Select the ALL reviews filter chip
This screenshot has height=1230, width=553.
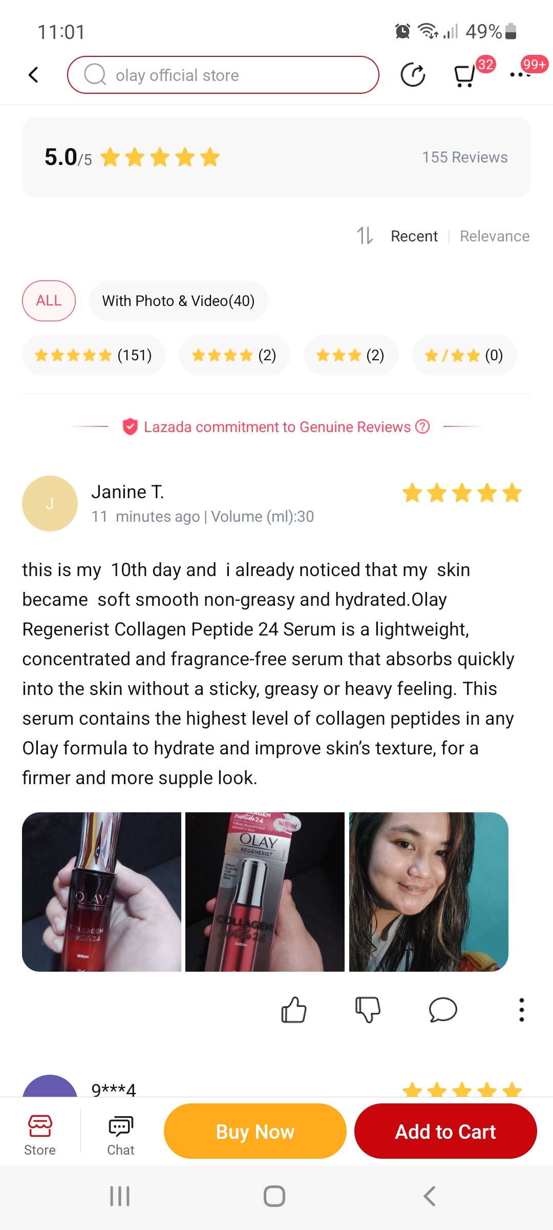point(49,301)
